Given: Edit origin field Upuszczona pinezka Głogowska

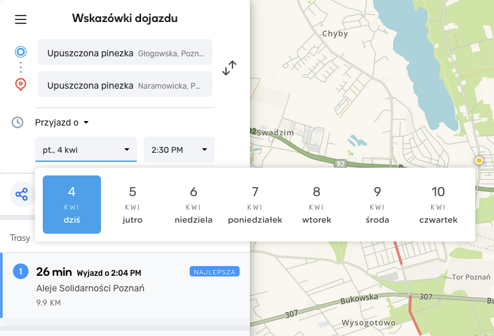Looking at the screenshot, I should [125, 52].
